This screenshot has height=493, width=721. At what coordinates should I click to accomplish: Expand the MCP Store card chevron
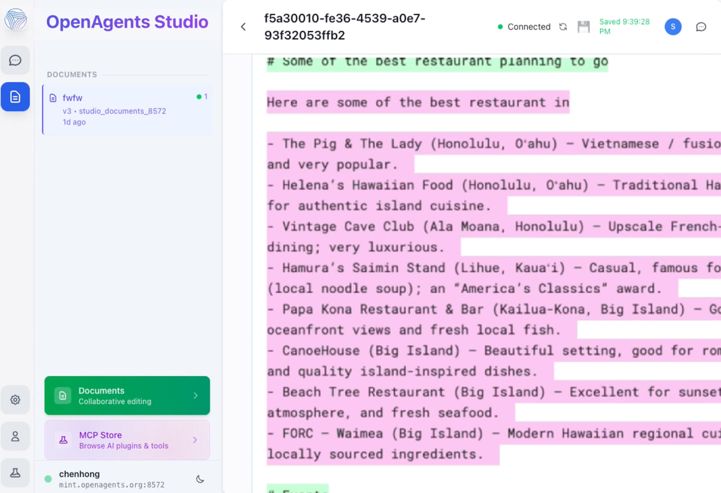pyautogui.click(x=195, y=440)
